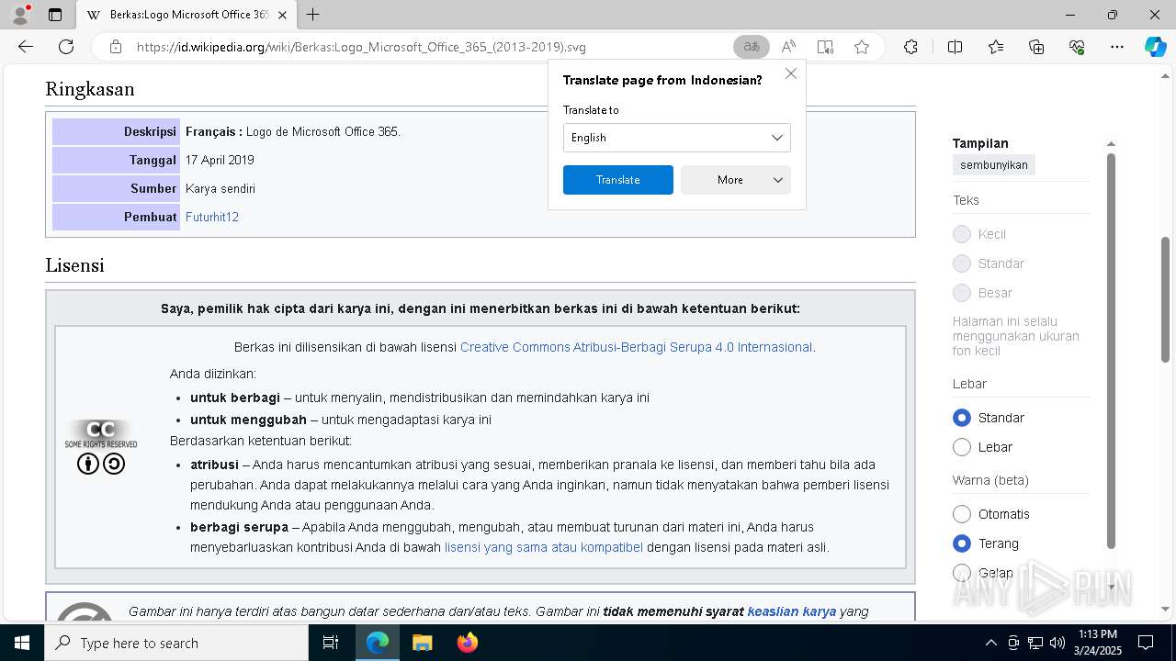
Task: Open Browser essentials heart icon
Action: coord(1077,47)
